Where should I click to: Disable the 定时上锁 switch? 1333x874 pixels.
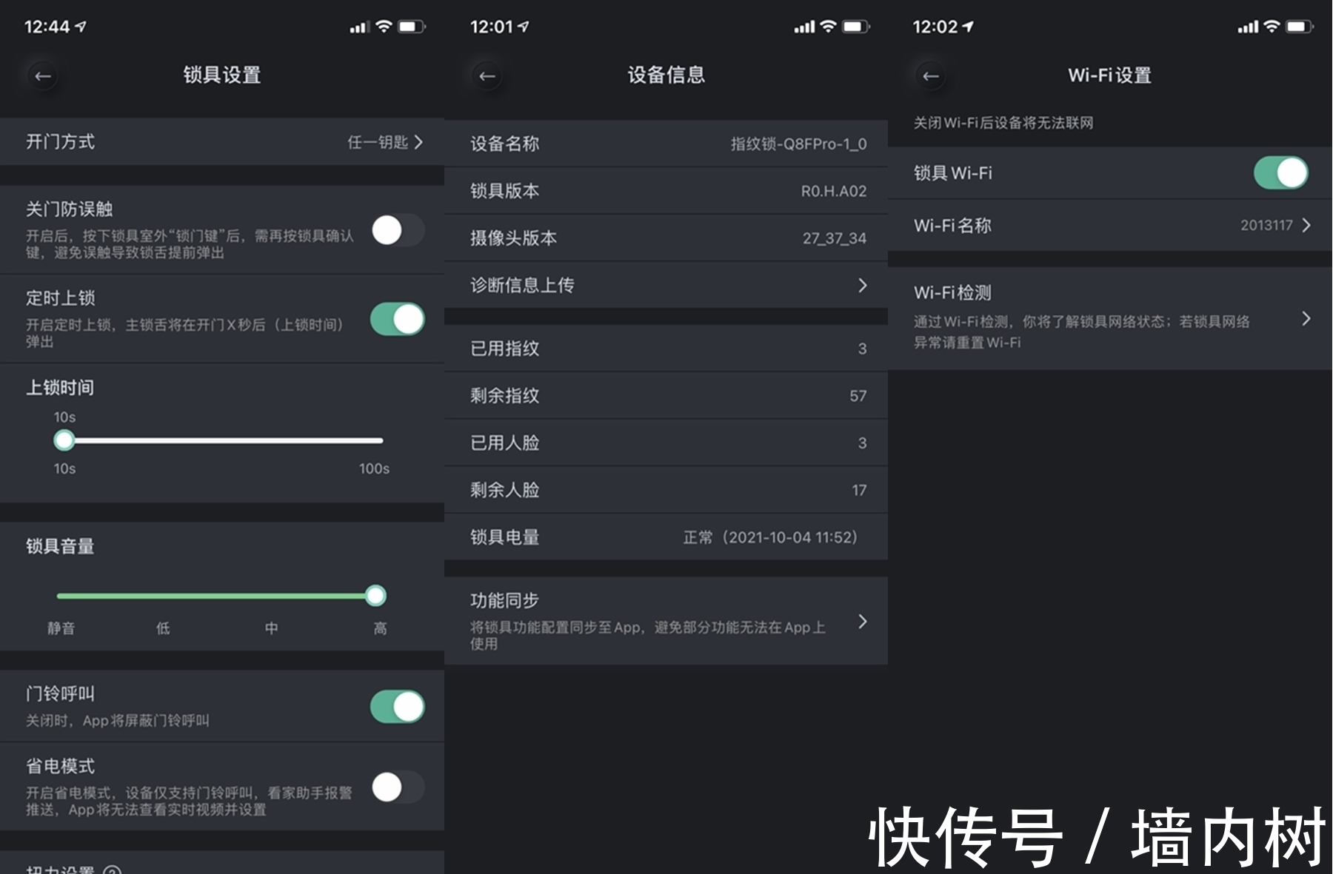tap(398, 319)
